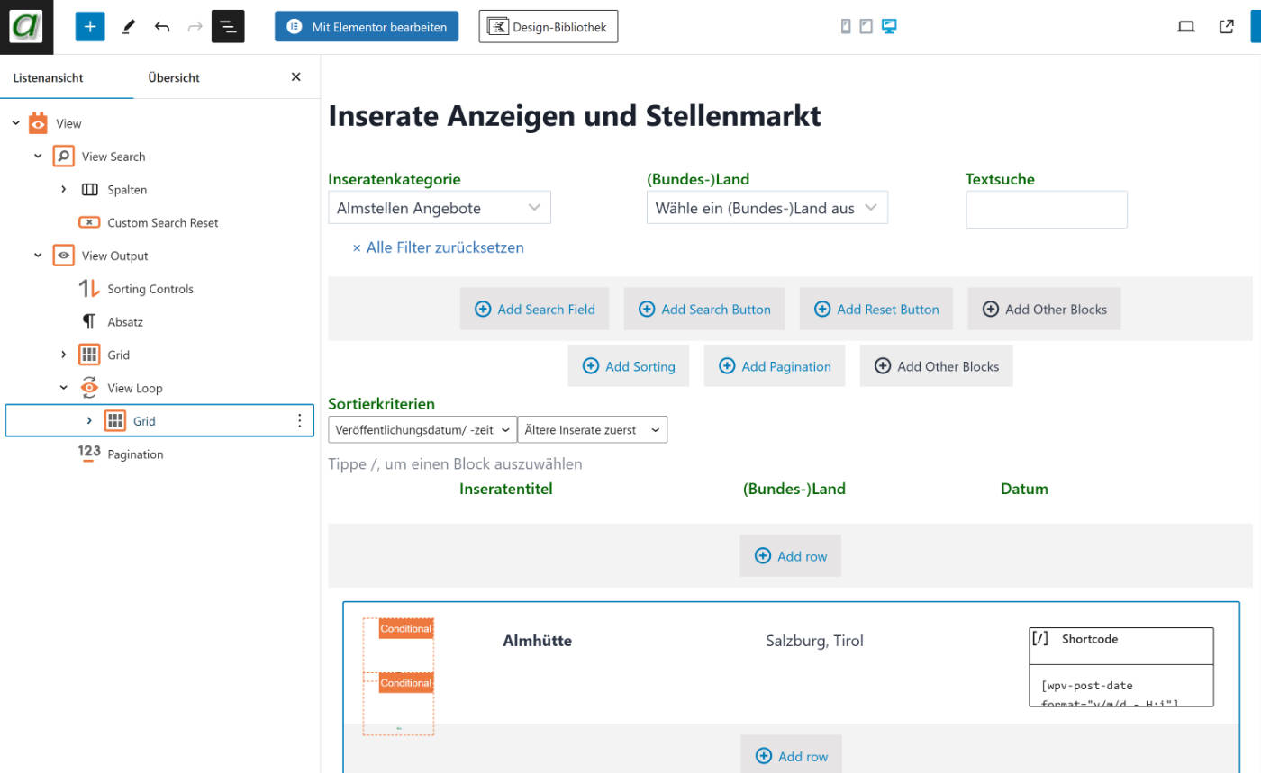
Task: Click Add row below the Almhütte entry
Action: pos(791,756)
